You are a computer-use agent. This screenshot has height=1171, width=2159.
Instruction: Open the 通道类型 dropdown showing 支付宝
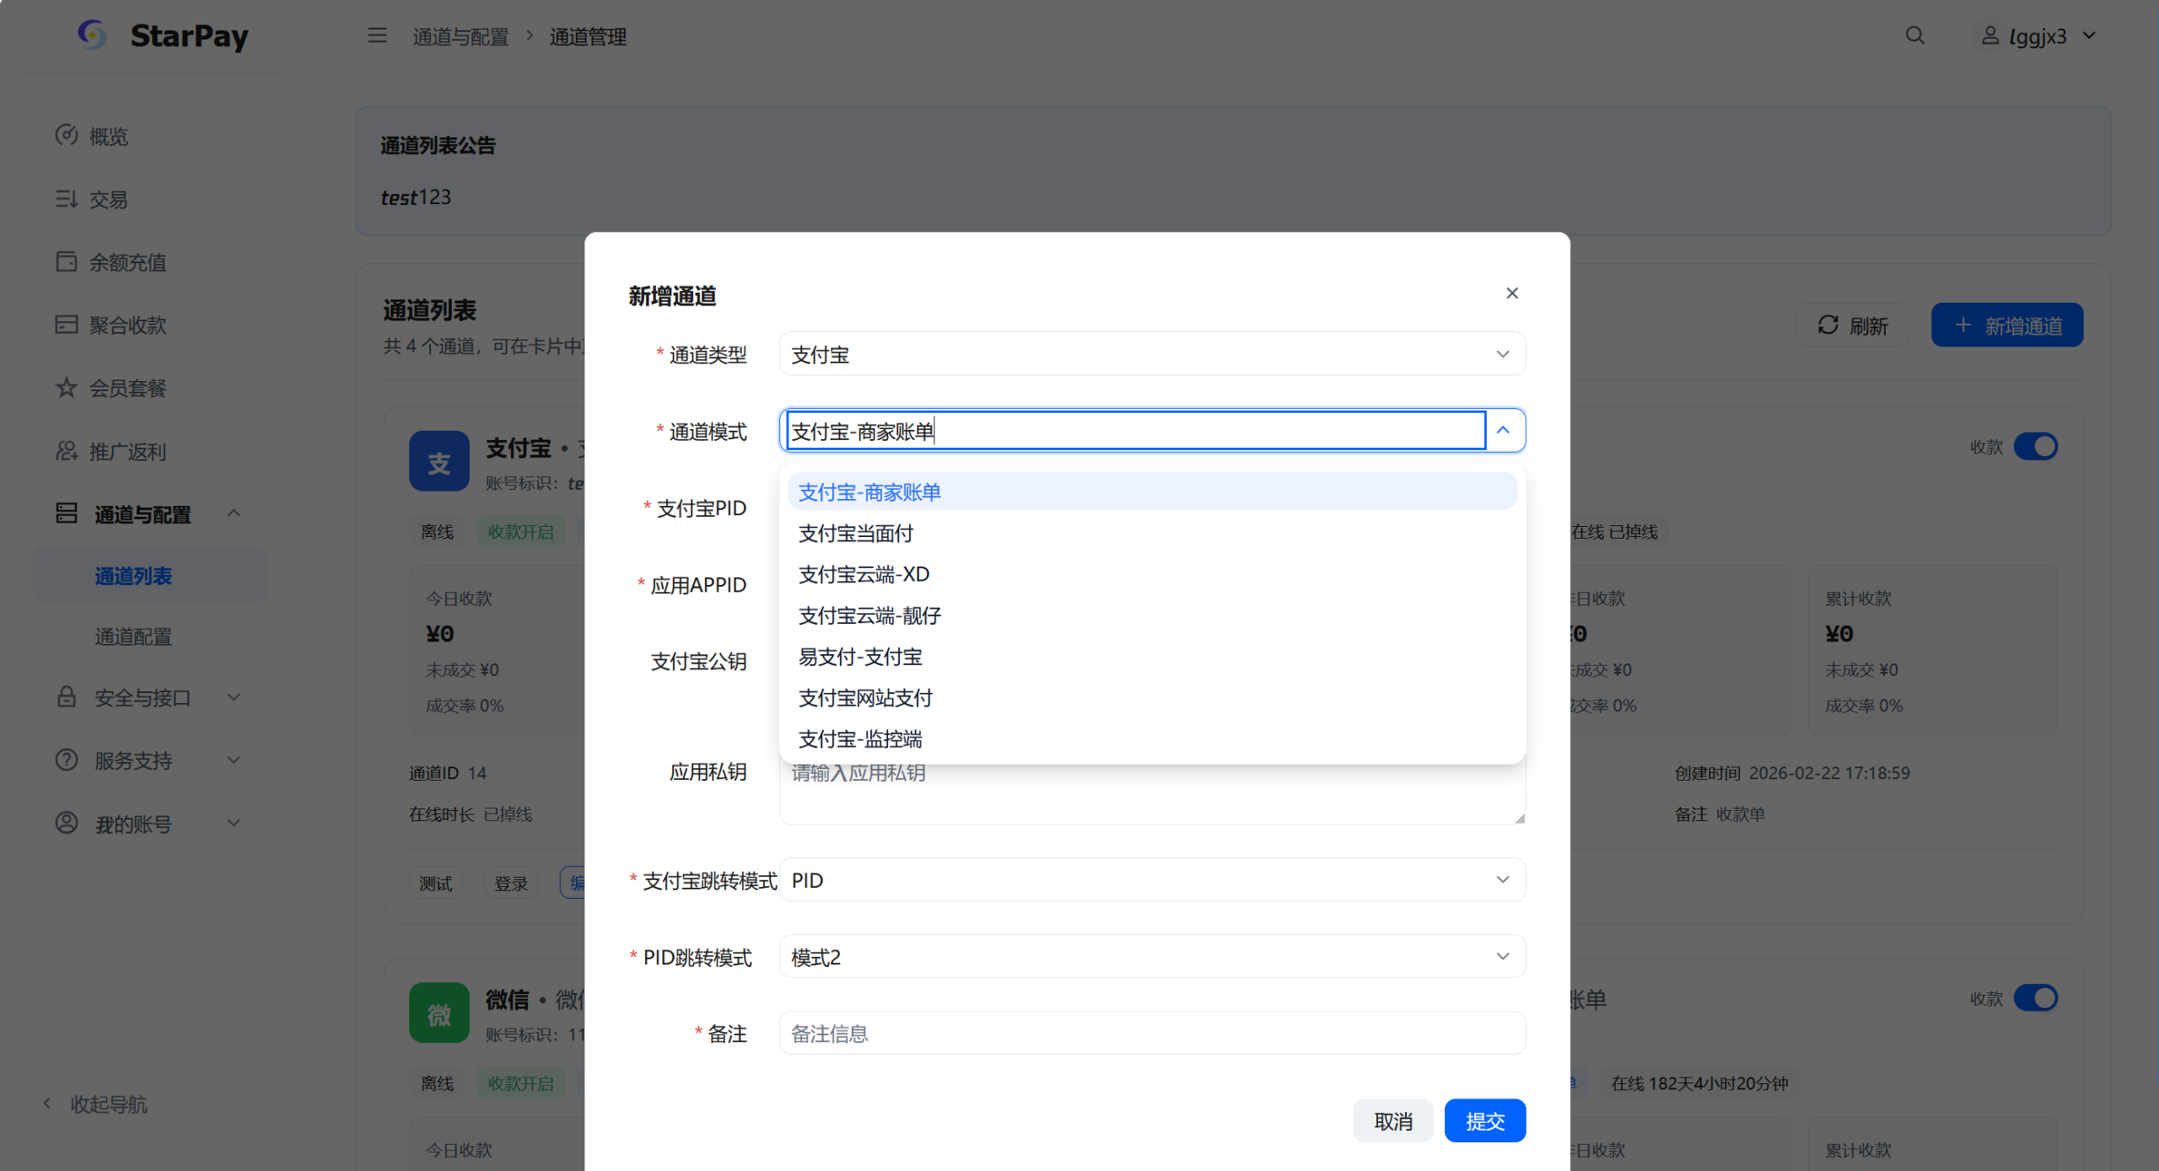pos(1152,354)
